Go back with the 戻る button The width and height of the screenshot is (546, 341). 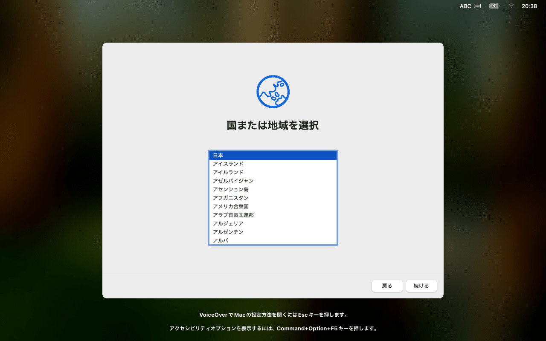tap(387, 286)
